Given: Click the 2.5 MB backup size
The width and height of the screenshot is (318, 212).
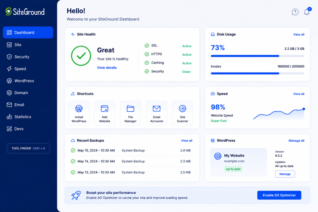Looking at the screenshot, I should (185, 172).
